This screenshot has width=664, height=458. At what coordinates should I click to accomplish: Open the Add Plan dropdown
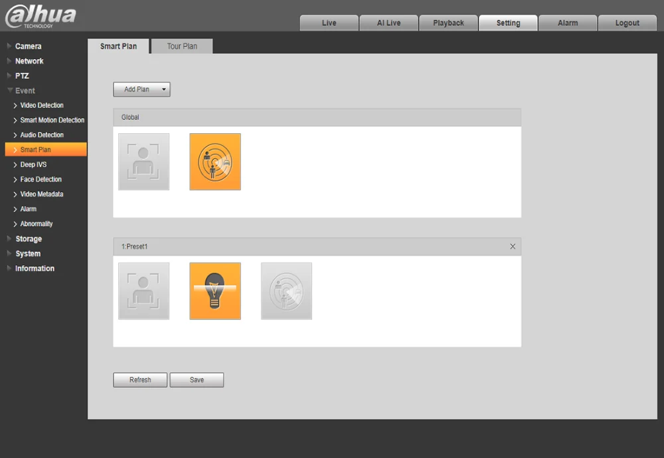[x=141, y=89]
